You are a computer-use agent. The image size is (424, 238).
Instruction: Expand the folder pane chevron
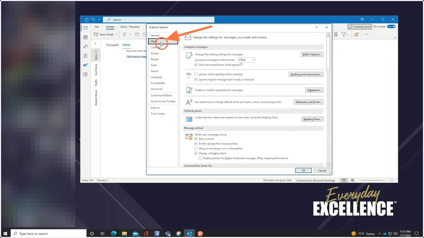click(96, 44)
